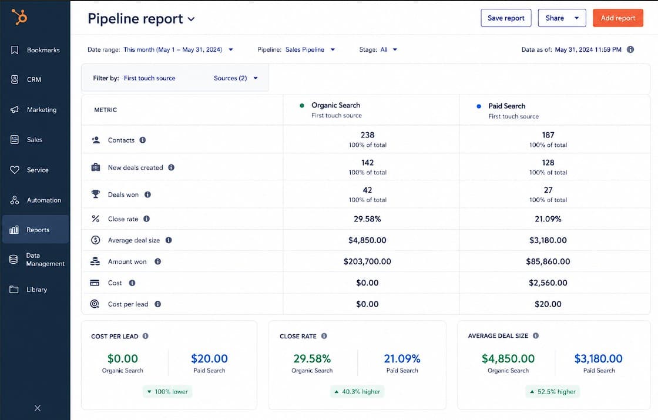The width and height of the screenshot is (658, 420).
Task: Collapse sidebar with the X icon
Action: [38, 408]
